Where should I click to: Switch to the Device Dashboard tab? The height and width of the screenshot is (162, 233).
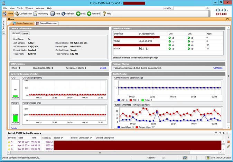[23, 23]
